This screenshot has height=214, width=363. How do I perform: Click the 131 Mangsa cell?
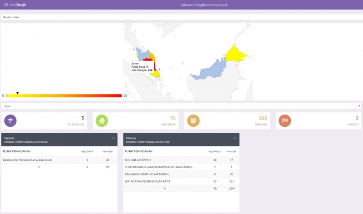231,181
